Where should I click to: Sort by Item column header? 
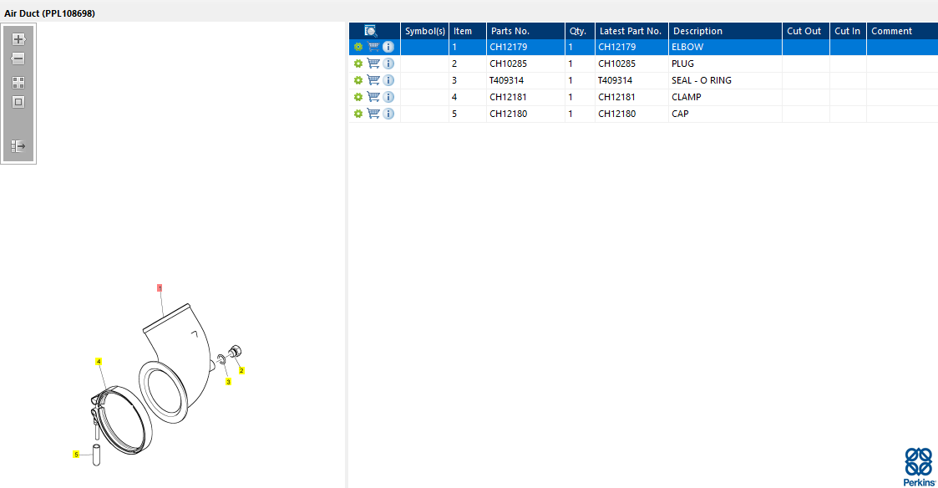coord(468,31)
